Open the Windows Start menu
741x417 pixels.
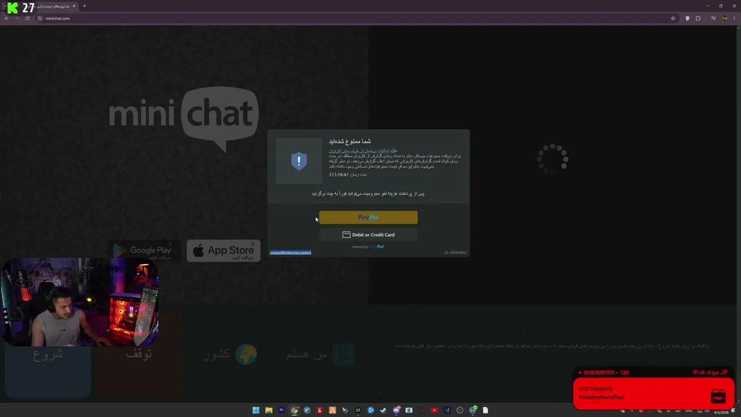point(256,410)
